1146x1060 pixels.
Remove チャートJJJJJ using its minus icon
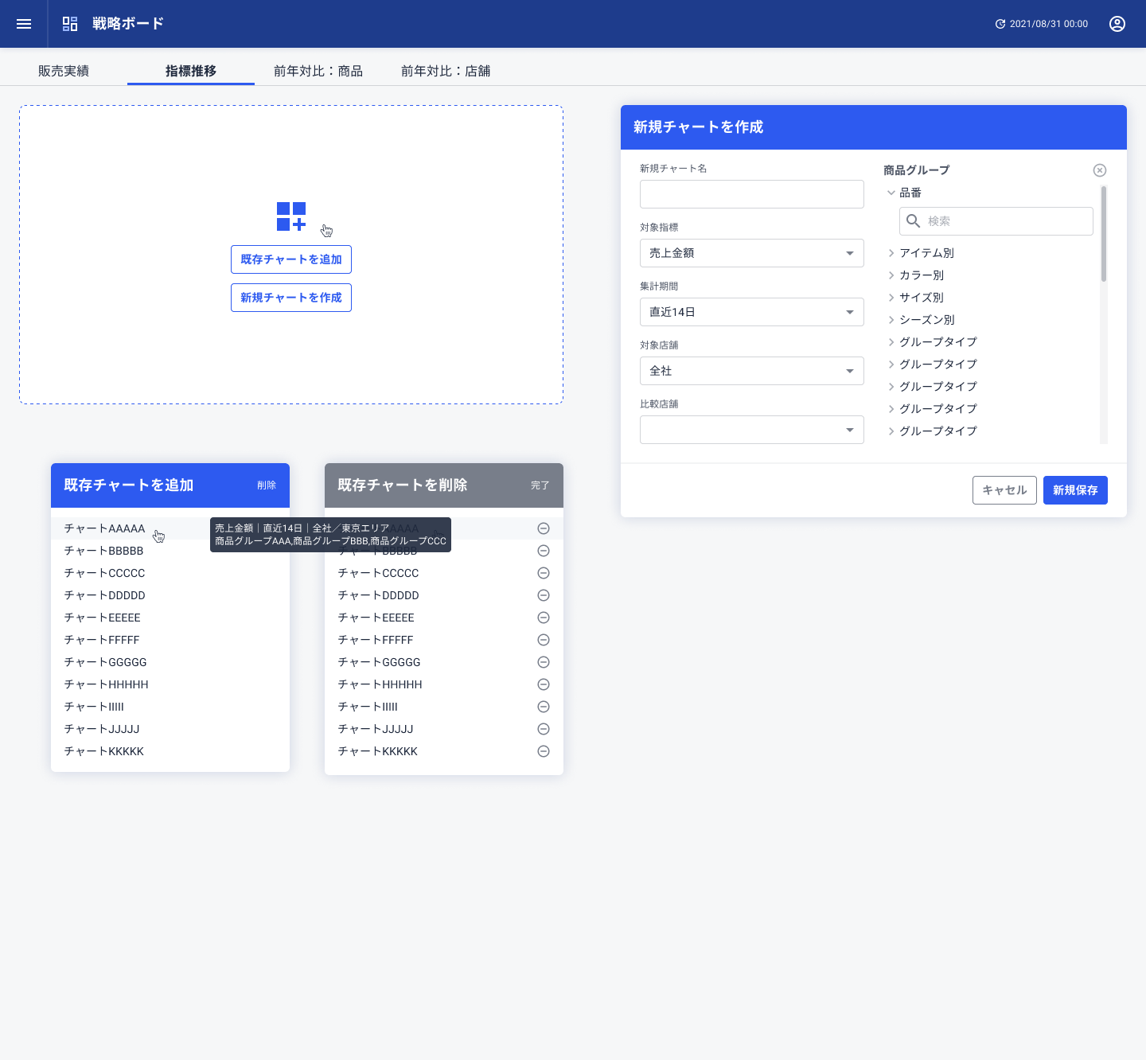point(544,729)
